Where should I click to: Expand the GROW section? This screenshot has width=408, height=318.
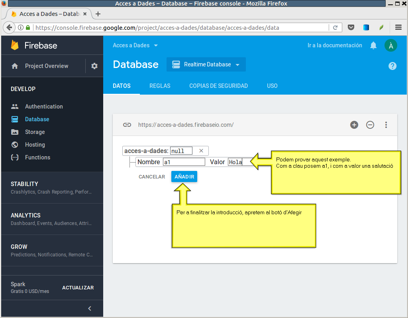[x=52, y=250]
